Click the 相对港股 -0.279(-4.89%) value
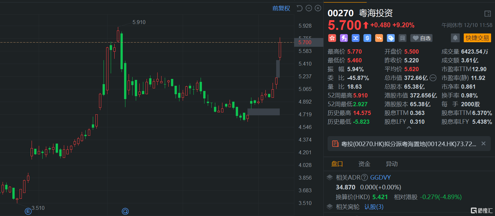This screenshot has height=216, width=495. point(441,197)
